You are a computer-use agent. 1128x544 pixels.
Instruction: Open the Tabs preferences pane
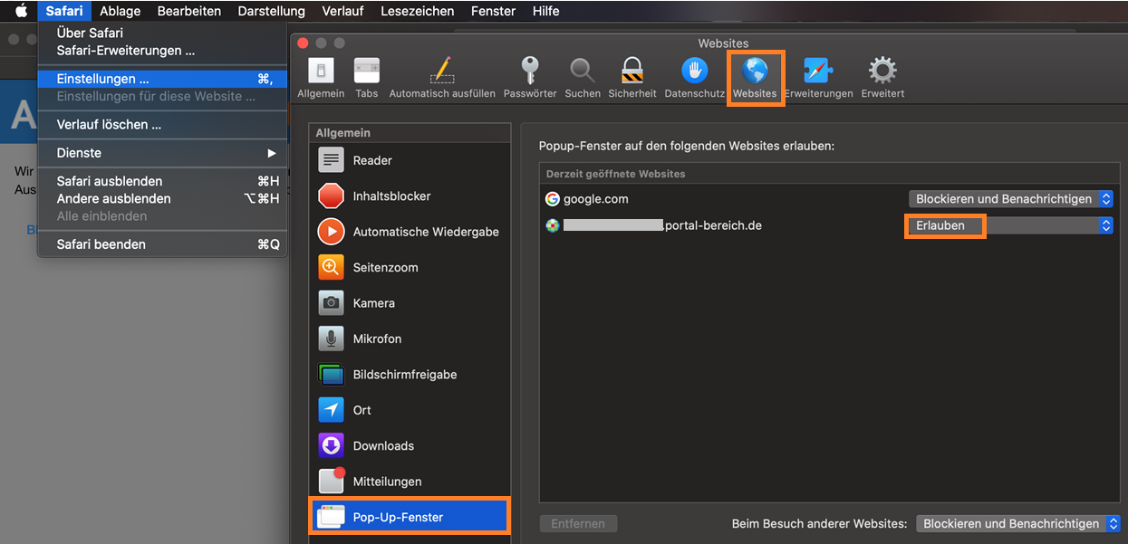(367, 78)
